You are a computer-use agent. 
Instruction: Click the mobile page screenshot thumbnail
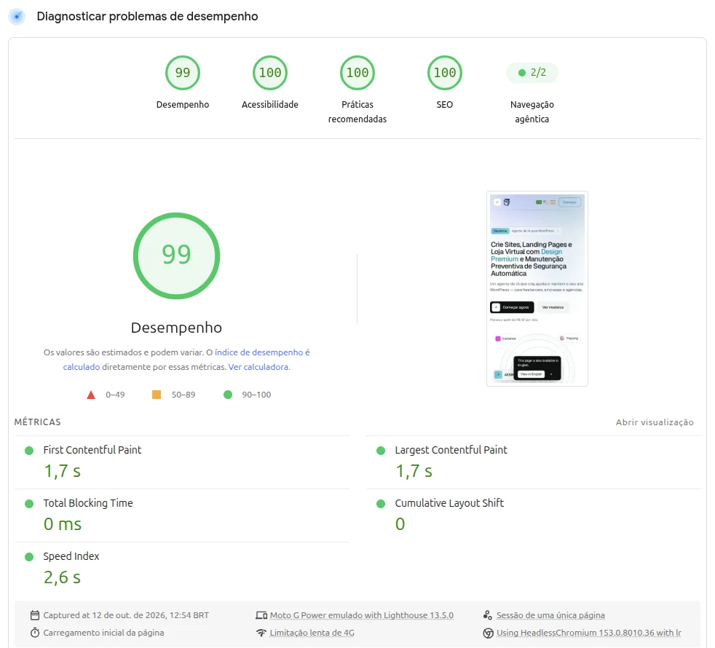coord(537,288)
